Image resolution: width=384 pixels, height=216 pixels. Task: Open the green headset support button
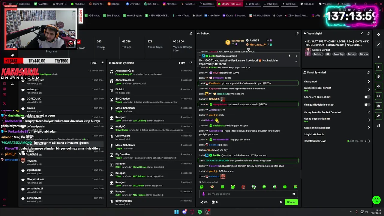[x=376, y=200]
